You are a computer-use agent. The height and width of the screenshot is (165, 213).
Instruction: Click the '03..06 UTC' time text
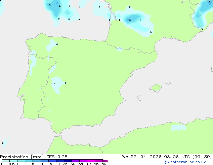[x=177, y=157]
